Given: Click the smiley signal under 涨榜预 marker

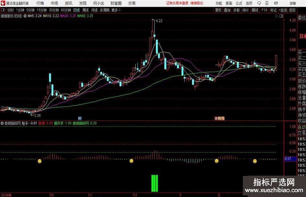Looking at the screenshot, I should coord(216,161).
